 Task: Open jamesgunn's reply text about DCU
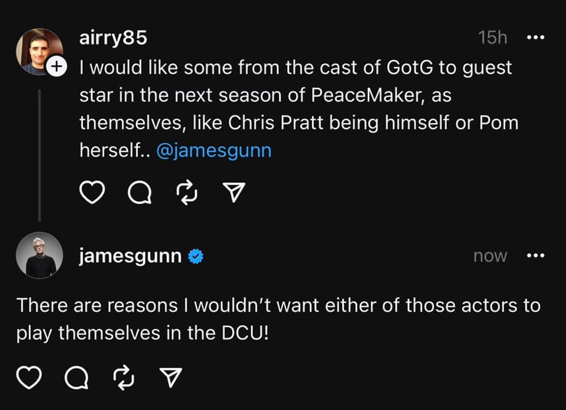[277, 318]
